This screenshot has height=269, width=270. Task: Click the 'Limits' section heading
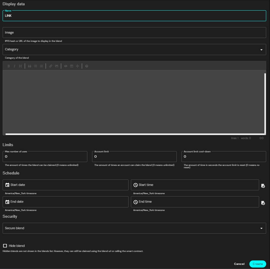[8, 145]
